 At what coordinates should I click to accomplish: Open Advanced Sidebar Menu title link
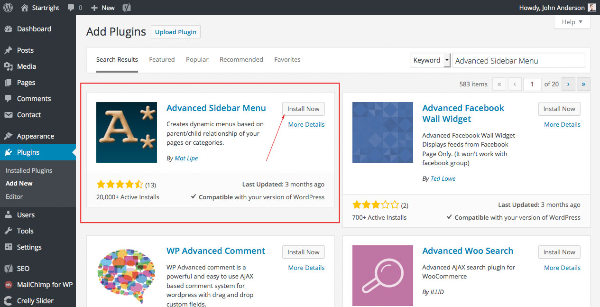click(216, 108)
